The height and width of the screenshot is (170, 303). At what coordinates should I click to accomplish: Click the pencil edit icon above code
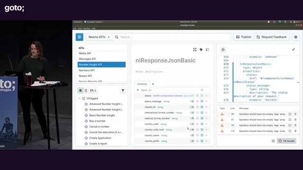pyautogui.click(x=294, y=50)
